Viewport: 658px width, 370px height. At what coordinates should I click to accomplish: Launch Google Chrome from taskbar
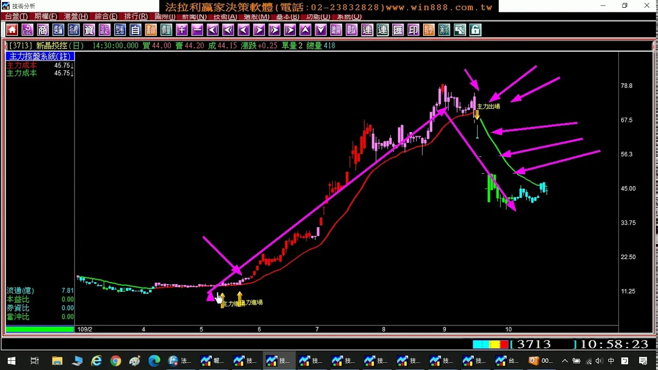point(116,361)
